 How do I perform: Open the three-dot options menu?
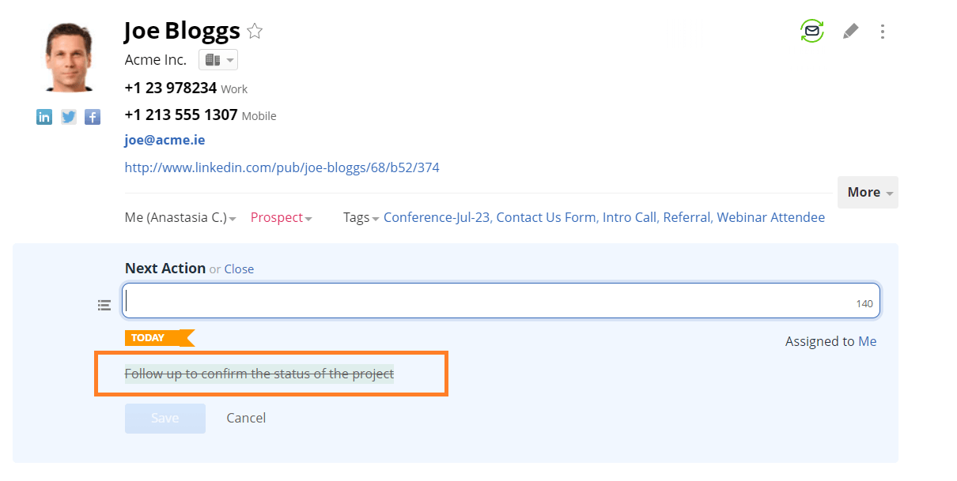pyautogui.click(x=883, y=32)
